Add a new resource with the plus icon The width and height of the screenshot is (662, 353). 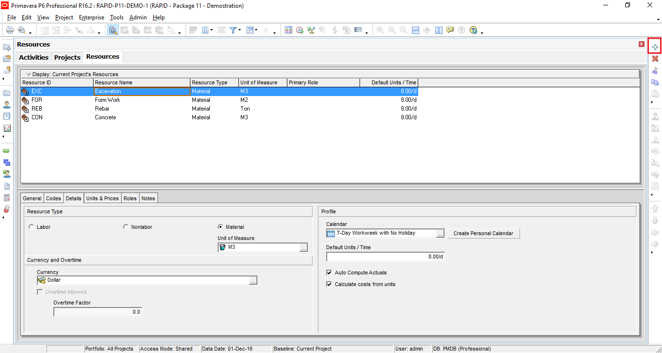pyautogui.click(x=655, y=46)
